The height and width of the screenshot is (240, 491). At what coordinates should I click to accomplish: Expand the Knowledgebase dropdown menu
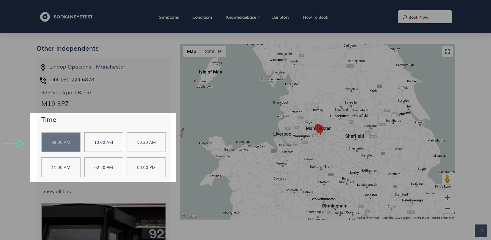click(243, 17)
